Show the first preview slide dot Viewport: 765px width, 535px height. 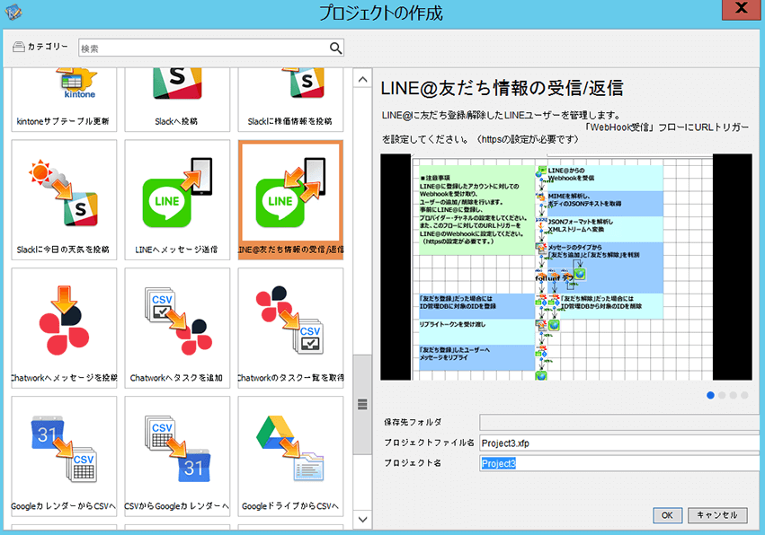pyautogui.click(x=710, y=395)
